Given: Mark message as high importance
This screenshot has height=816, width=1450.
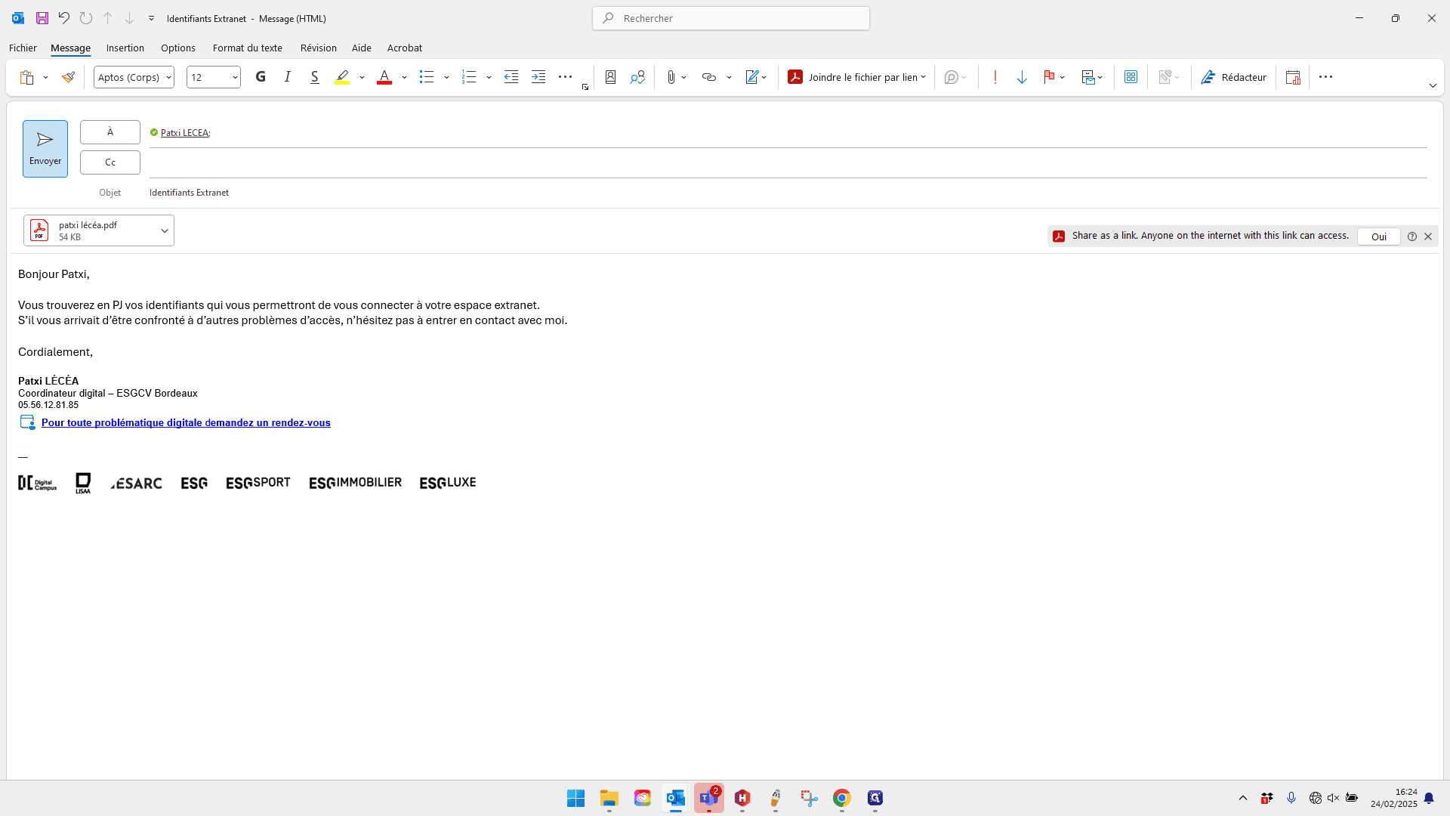Looking at the screenshot, I should tap(995, 77).
